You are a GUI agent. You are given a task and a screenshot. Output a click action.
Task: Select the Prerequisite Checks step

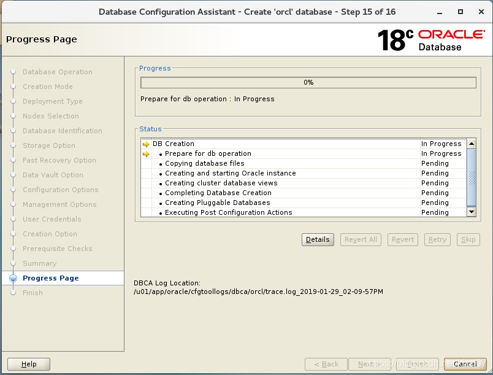(x=57, y=249)
